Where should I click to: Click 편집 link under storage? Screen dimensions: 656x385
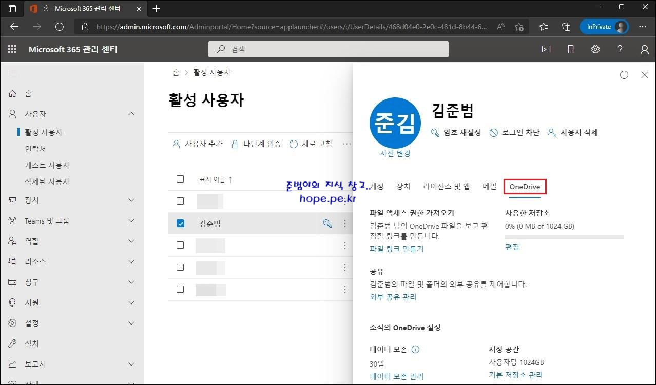(512, 247)
